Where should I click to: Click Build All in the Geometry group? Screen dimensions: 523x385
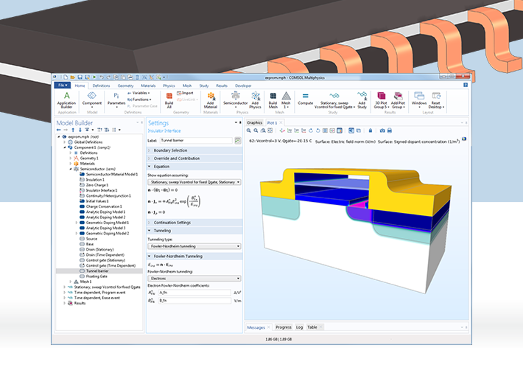(169, 100)
